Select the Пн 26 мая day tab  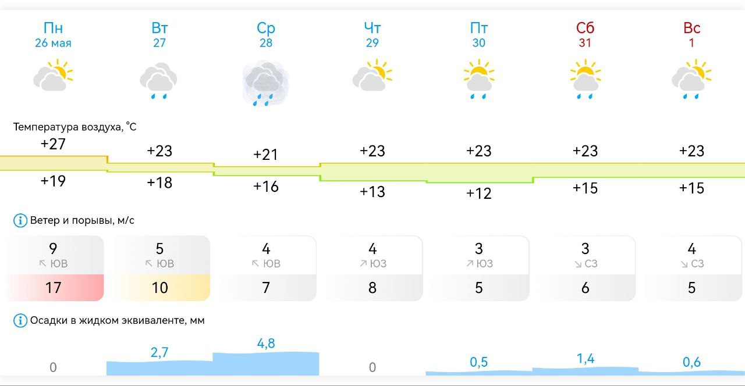(x=53, y=35)
